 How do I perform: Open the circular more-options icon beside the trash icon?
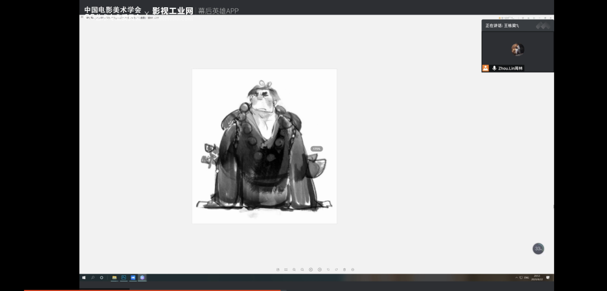click(x=352, y=269)
